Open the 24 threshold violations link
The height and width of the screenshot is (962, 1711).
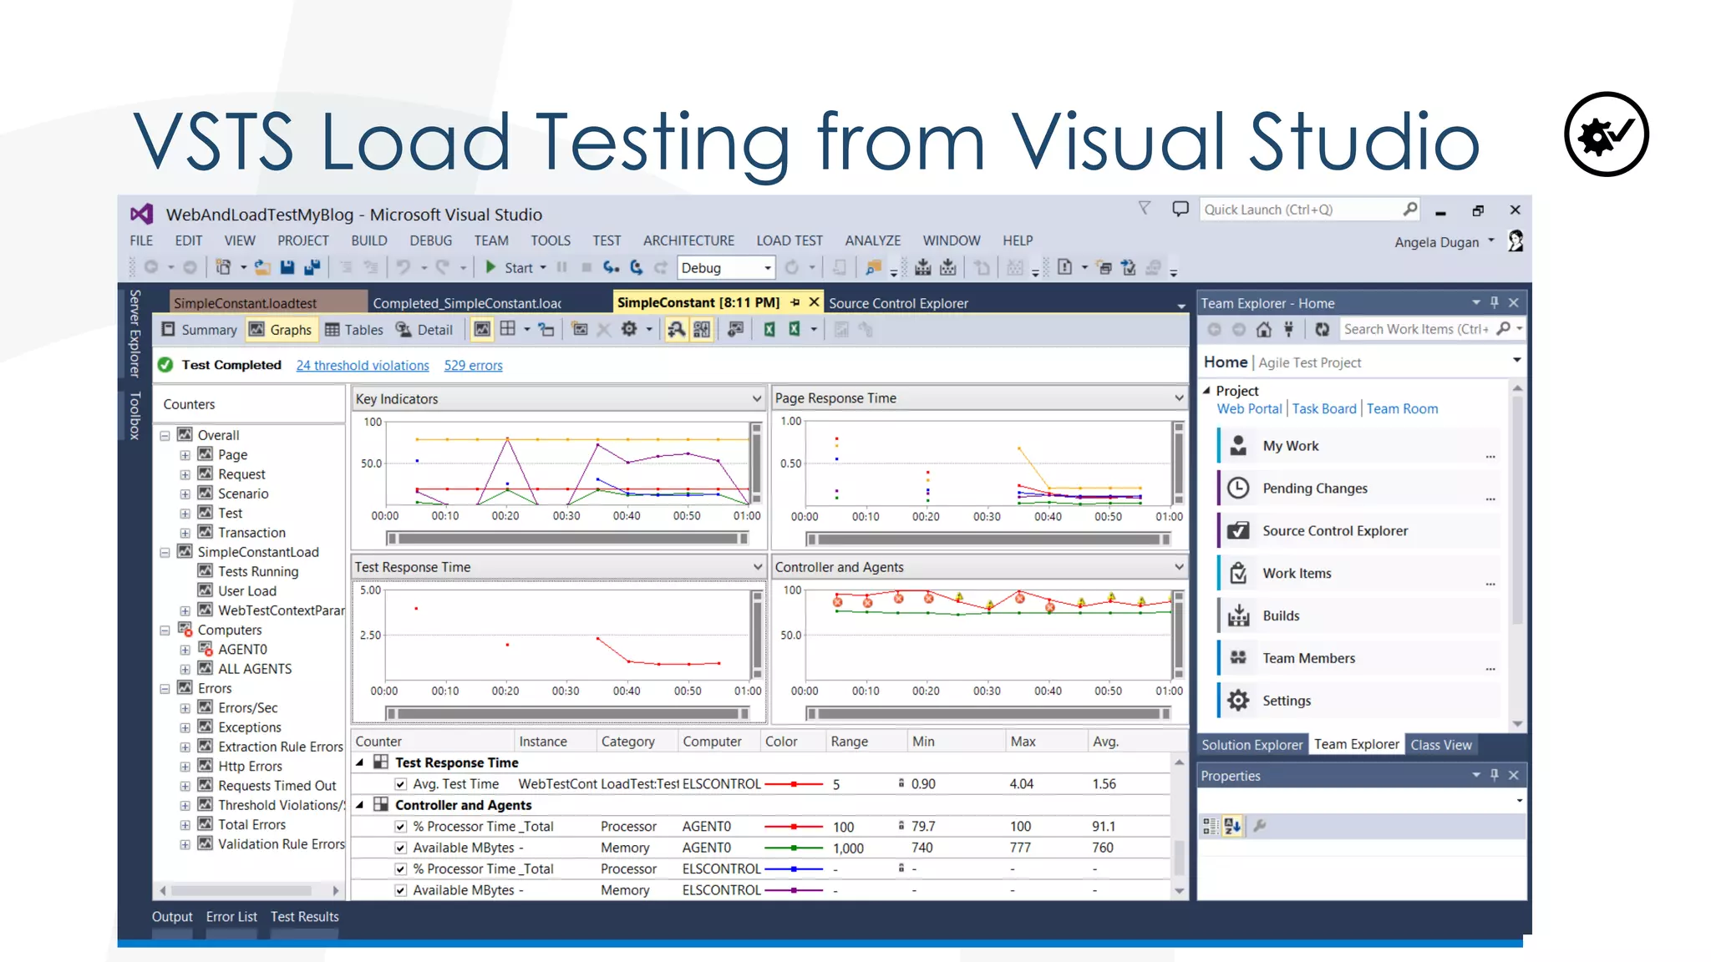pos(363,366)
